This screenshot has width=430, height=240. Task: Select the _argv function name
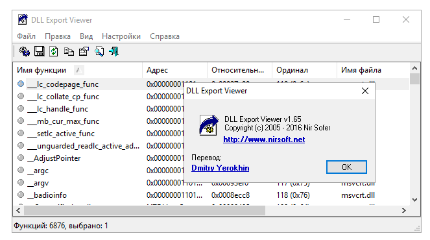point(38,183)
